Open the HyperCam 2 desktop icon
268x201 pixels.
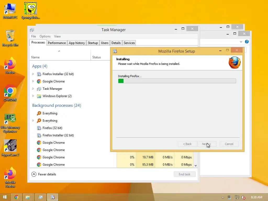[10, 148]
